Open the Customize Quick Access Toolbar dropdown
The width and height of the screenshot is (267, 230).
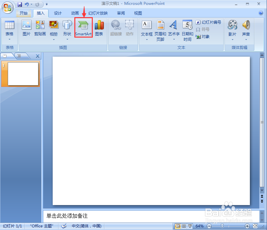(x=47, y=5)
